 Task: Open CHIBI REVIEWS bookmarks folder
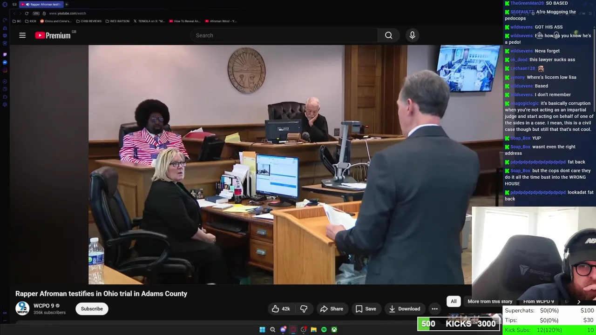click(89, 21)
